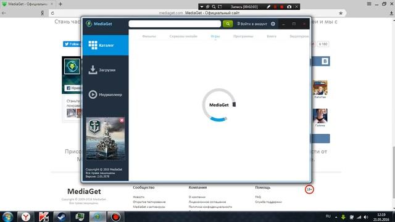This screenshot has height=222, width=395.
Task: Open Лицензионное соглашение footer link
Action: [x=207, y=202]
